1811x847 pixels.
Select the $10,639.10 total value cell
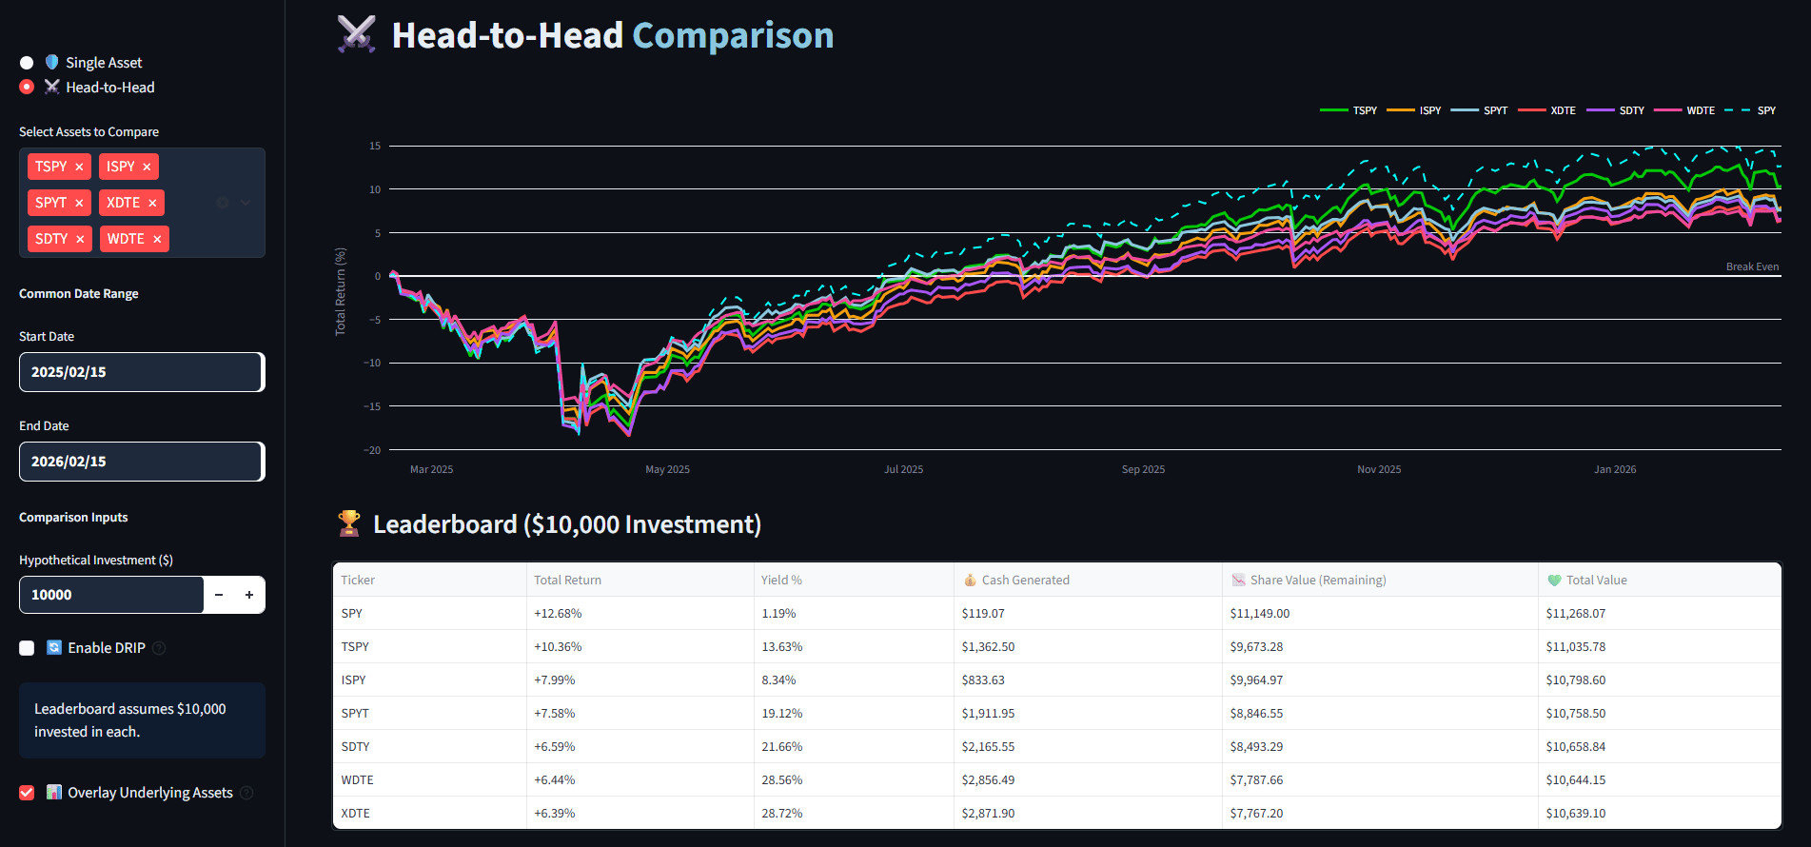(x=1660, y=813)
